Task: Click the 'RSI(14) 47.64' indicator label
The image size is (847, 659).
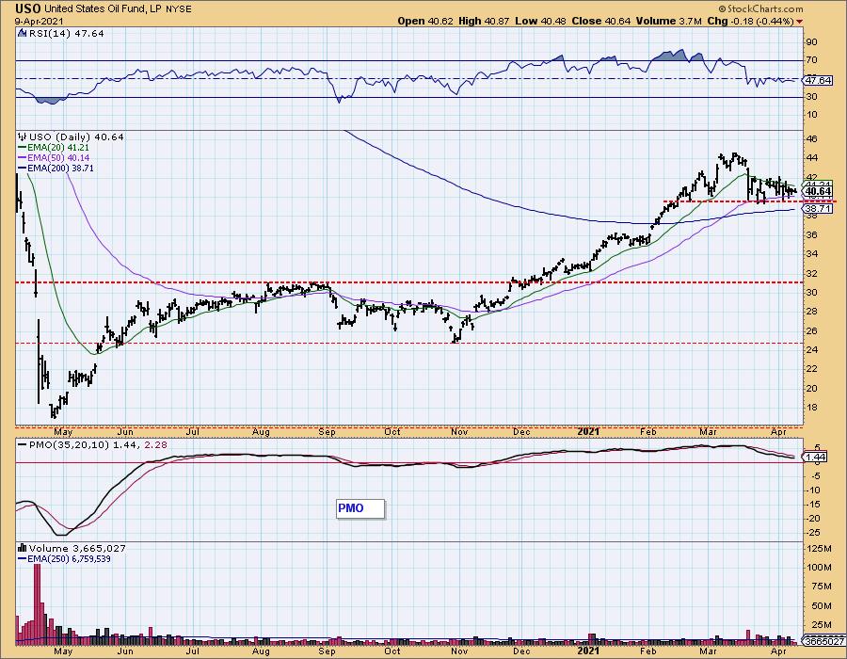Action: 67,33
